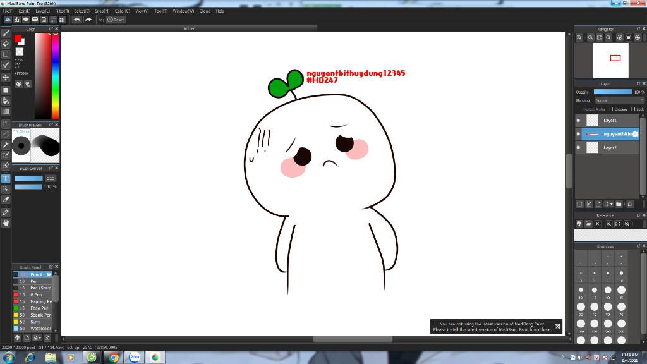This screenshot has height=364, width=647.
Task: Open the Cloud menu
Action: [x=205, y=11]
